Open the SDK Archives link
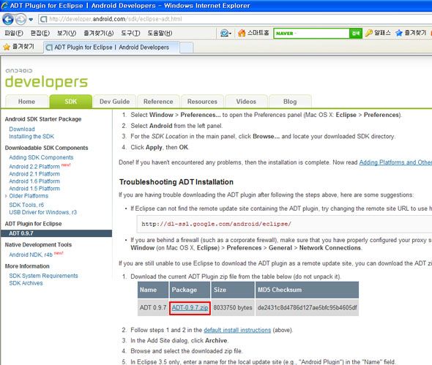Image resolution: width=432 pixels, height=365 pixels. pyautogui.click(x=26, y=283)
